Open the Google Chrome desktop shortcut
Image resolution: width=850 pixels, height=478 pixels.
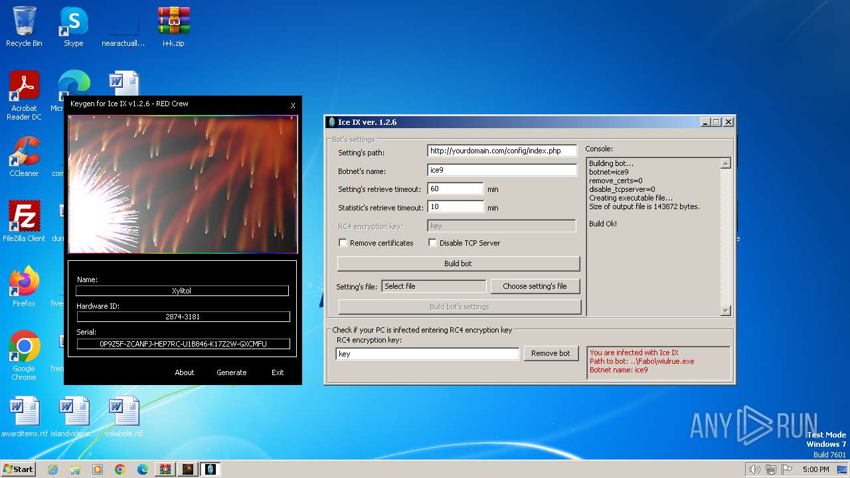(x=24, y=355)
